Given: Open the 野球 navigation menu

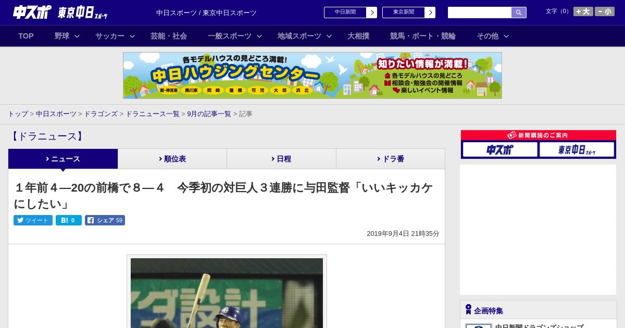Looking at the screenshot, I should pos(62,36).
